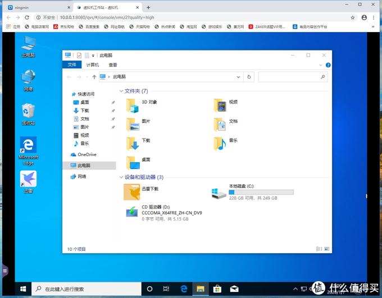Open Cortana circle on the taskbar

pos(149,289)
